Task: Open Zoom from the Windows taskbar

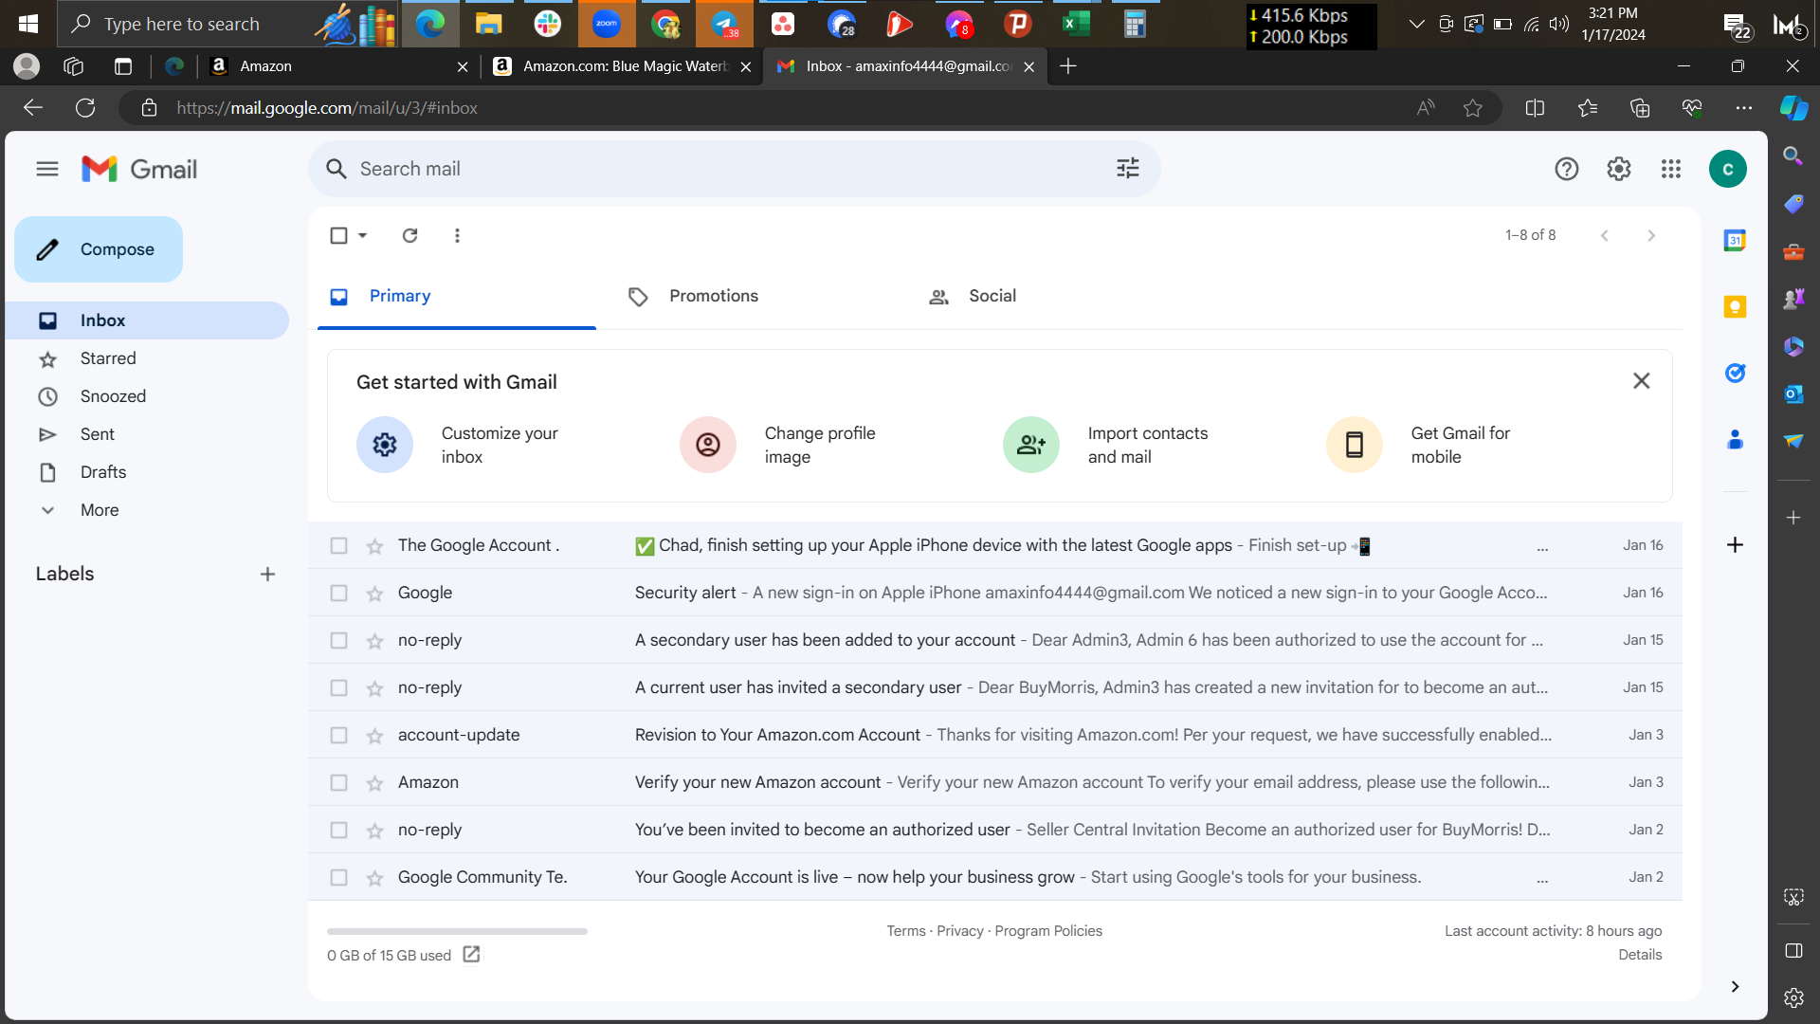Action: [607, 24]
